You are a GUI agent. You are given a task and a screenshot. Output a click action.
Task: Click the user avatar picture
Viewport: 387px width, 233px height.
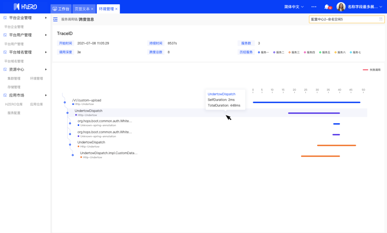click(341, 7)
